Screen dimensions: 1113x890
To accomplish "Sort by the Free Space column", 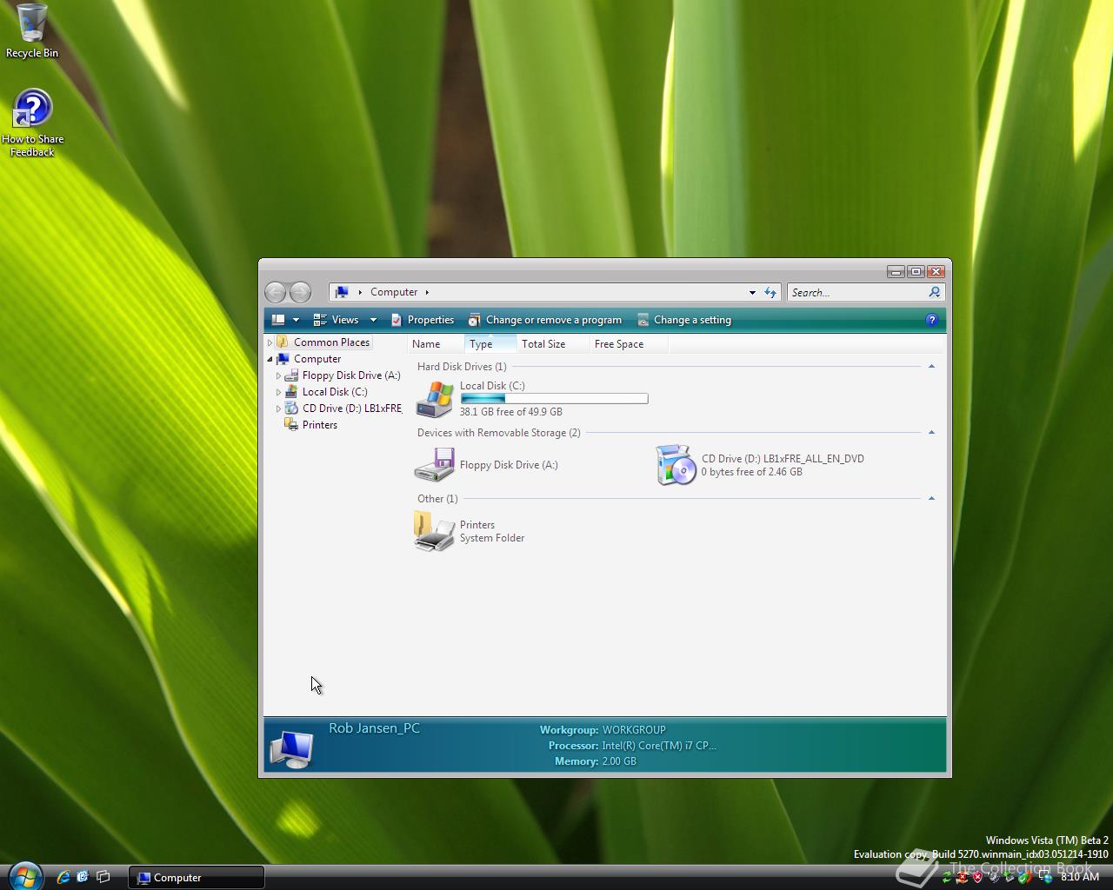I will (628, 344).
